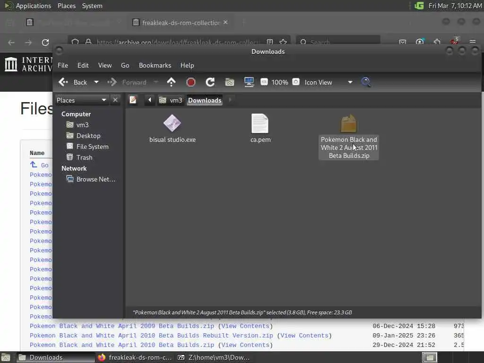Open the System menu in the top panel

(92, 6)
